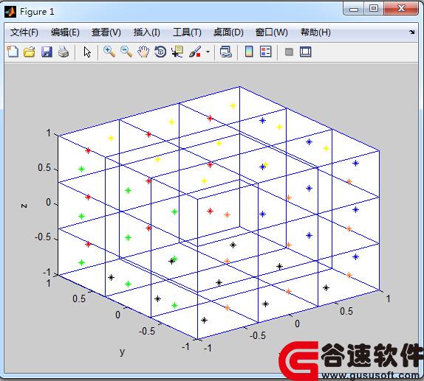This screenshot has height=381, width=424.
Task: Enable the Pan hand tool
Action: [143, 52]
